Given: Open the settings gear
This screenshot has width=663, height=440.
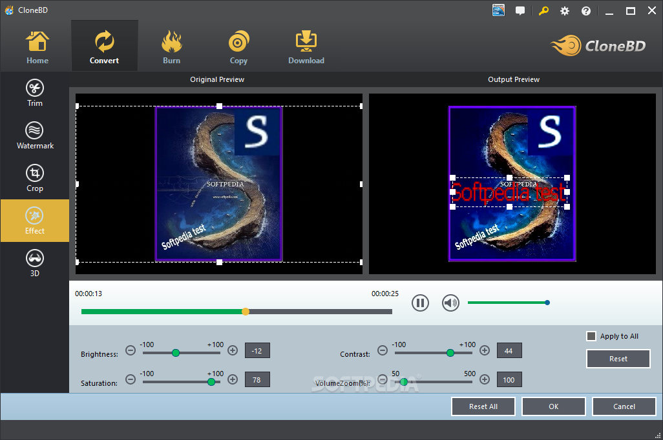Looking at the screenshot, I should (x=565, y=11).
